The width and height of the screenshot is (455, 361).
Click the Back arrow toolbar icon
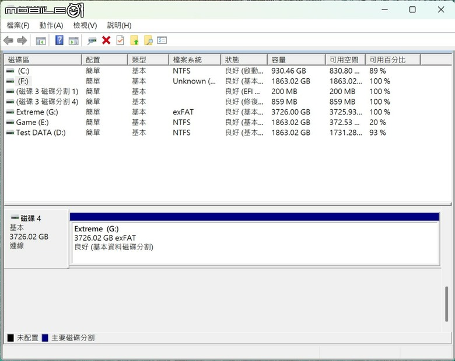[8, 40]
